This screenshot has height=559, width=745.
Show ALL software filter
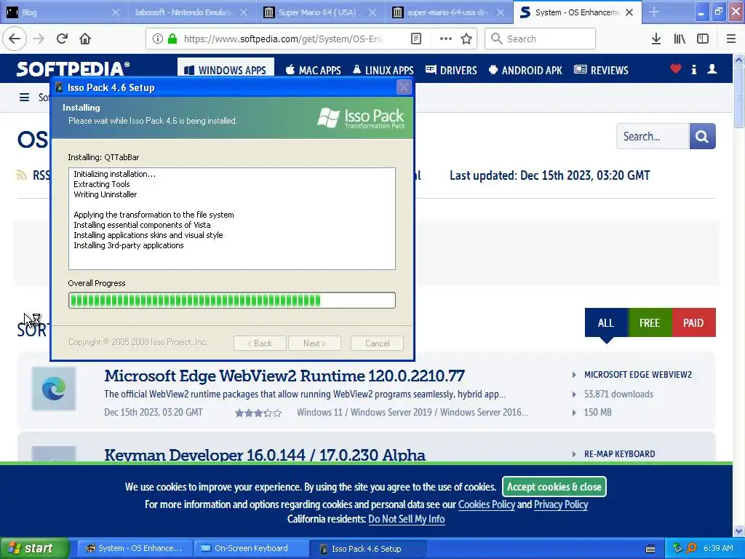[606, 322]
